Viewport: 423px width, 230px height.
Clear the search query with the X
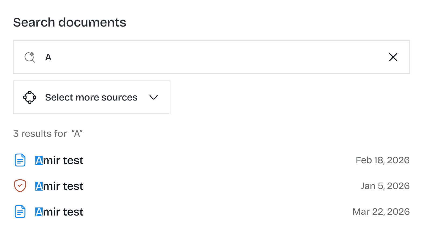coord(393,57)
